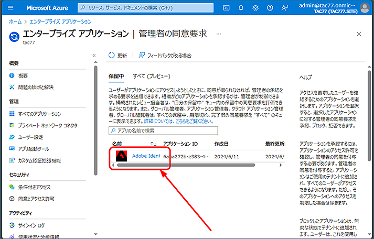Click the table scroll right arrow
This screenshot has width=374, height=239.
click(281, 165)
